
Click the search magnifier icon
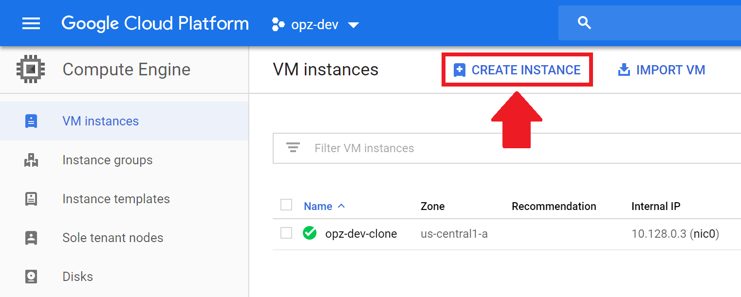(x=584, y=23)
